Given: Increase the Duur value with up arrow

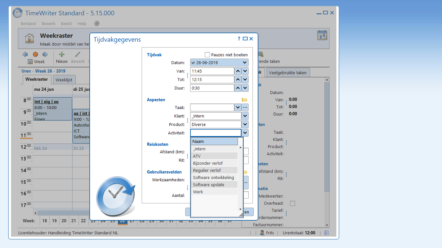Looking at the screenshot, I should point(238,88).
